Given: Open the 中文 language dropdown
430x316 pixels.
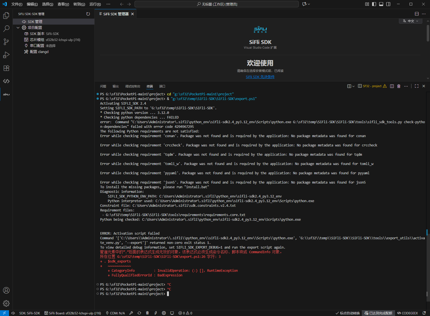Looking at the screenshot, I should coord(410,21).
